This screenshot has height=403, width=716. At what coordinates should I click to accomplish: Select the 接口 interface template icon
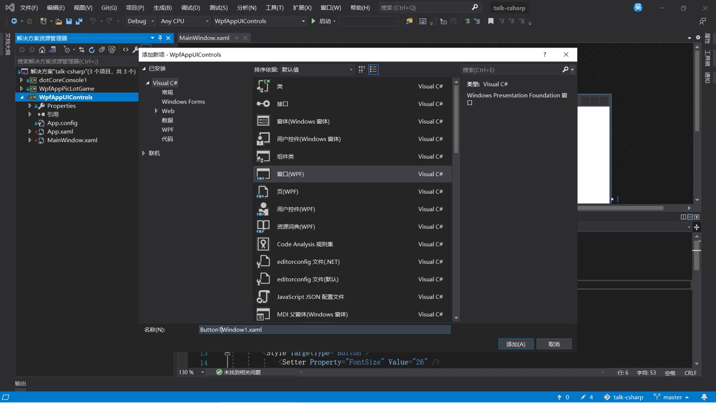[263, 104]
